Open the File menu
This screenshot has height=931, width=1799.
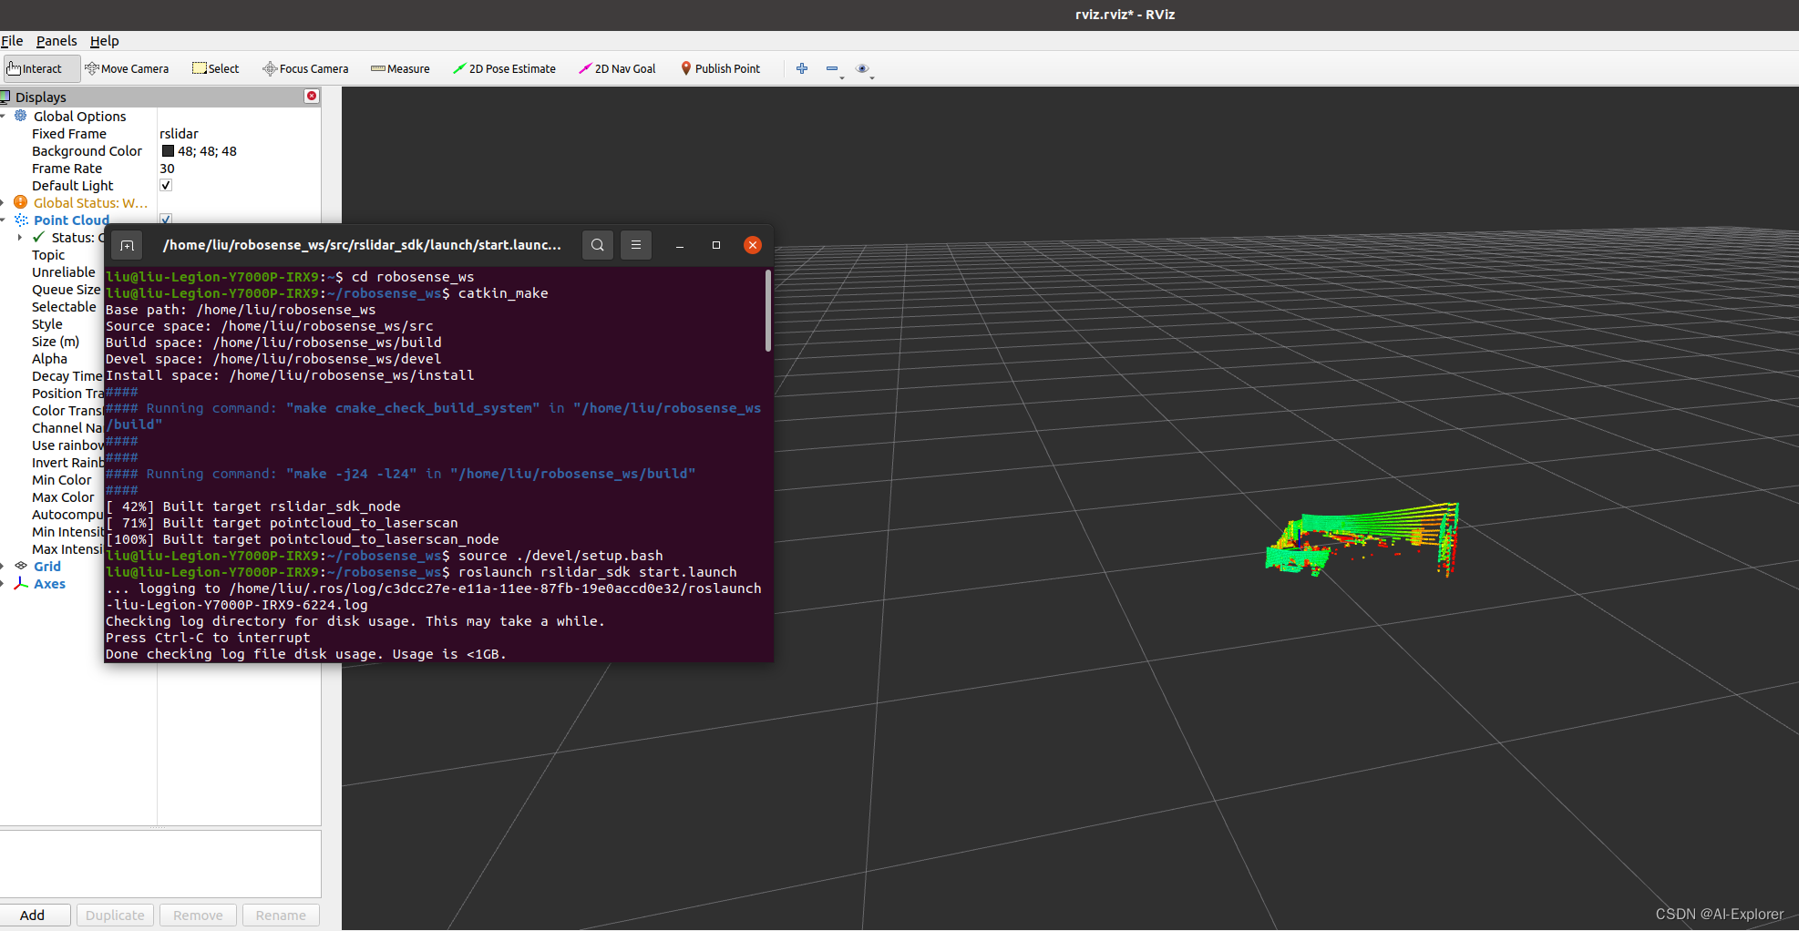pos(12,41)
